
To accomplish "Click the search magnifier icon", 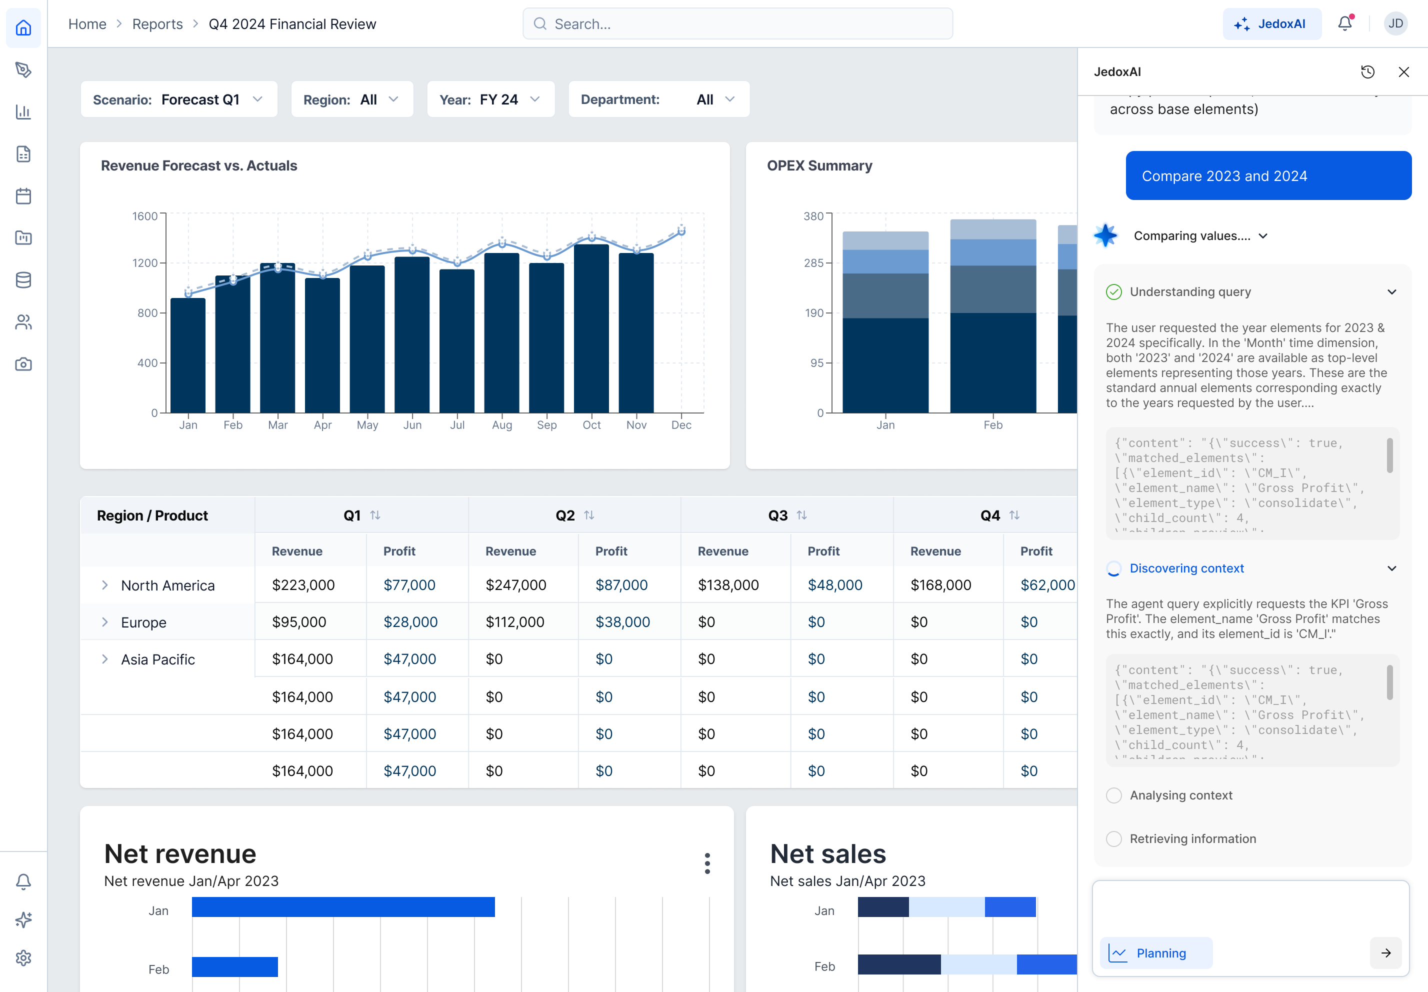I will pyautogui.click(x=540, y=23).
